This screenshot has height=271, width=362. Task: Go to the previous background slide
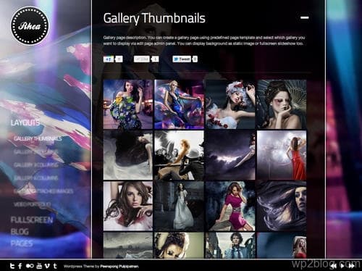click(x=334, y=266)
